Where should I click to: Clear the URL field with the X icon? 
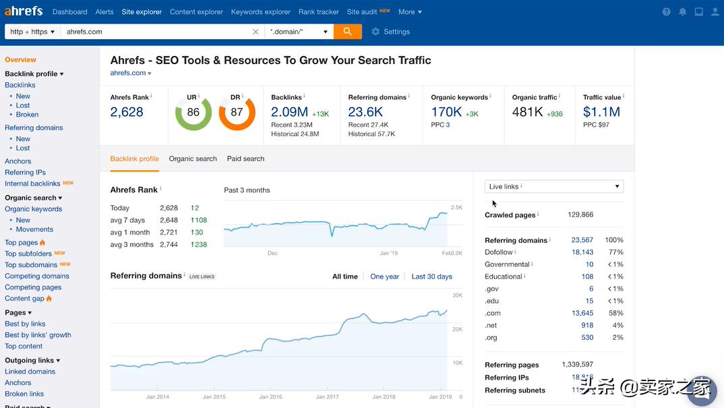[255, 32]
